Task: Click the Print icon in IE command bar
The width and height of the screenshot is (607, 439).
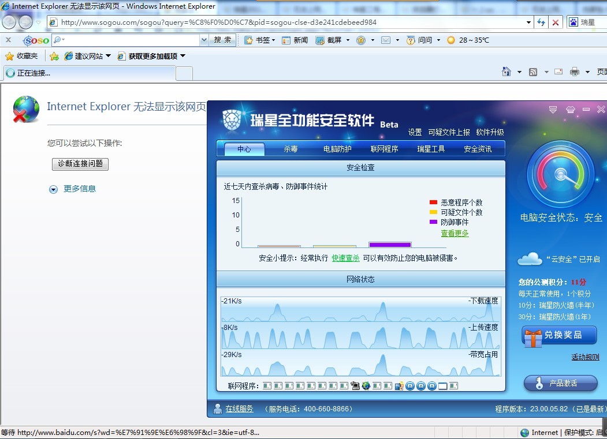Action: 575,72
